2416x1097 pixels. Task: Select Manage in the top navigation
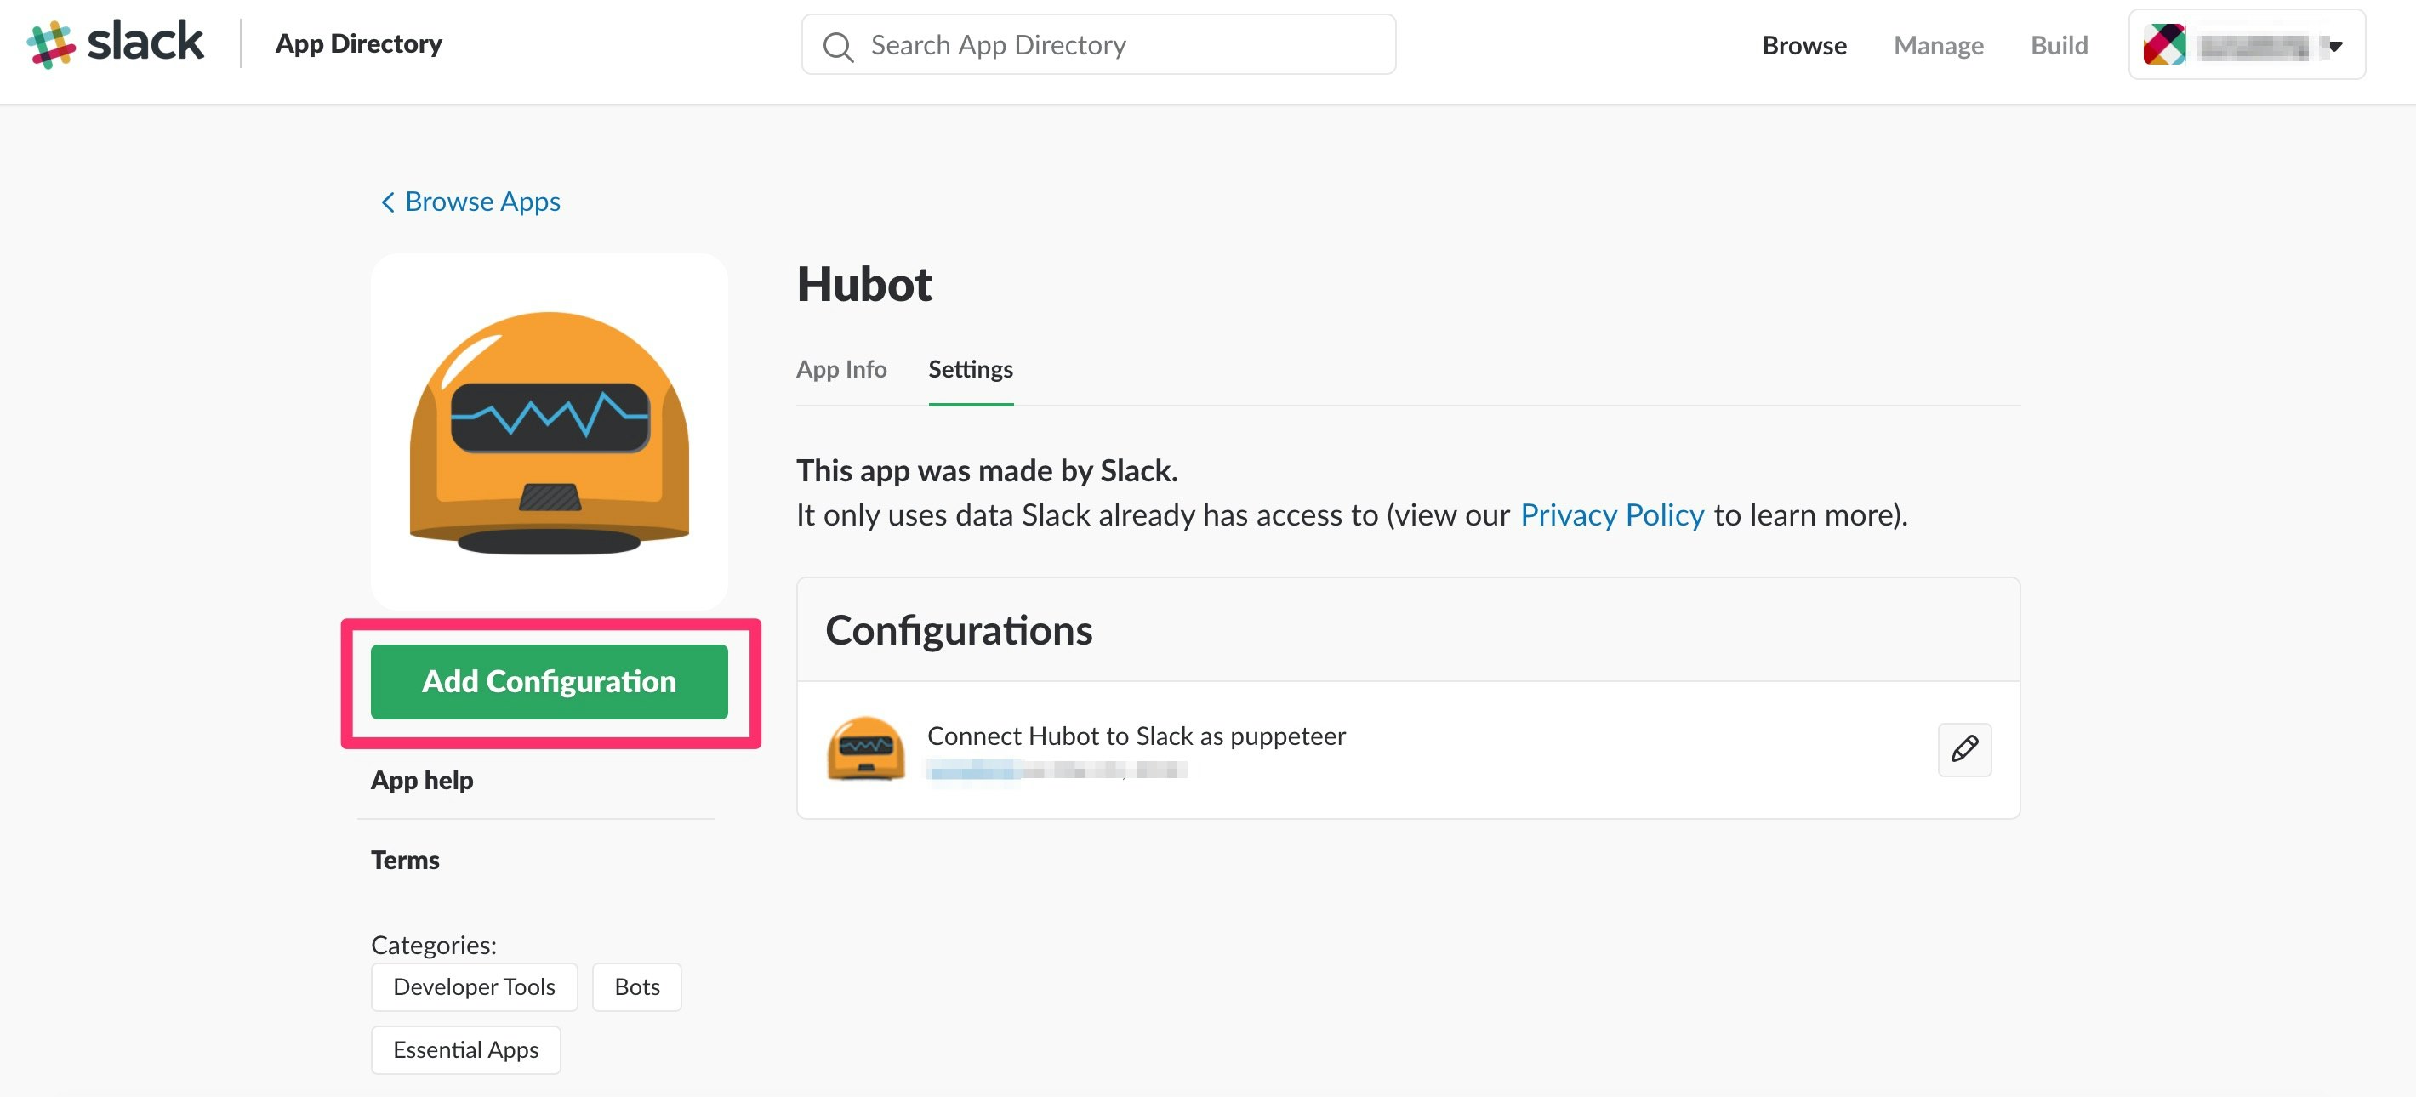pos(1938,46)
